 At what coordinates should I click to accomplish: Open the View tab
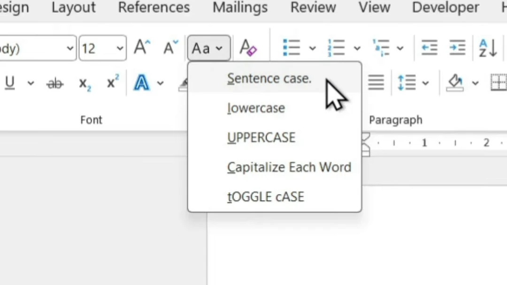[374, 8]
